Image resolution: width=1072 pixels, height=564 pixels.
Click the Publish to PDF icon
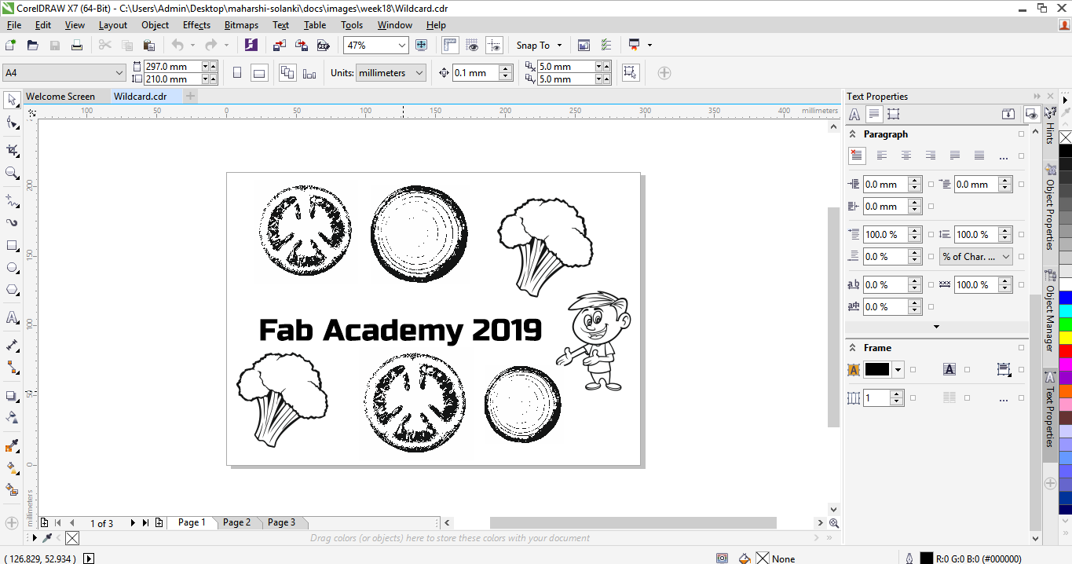(322, 46)
